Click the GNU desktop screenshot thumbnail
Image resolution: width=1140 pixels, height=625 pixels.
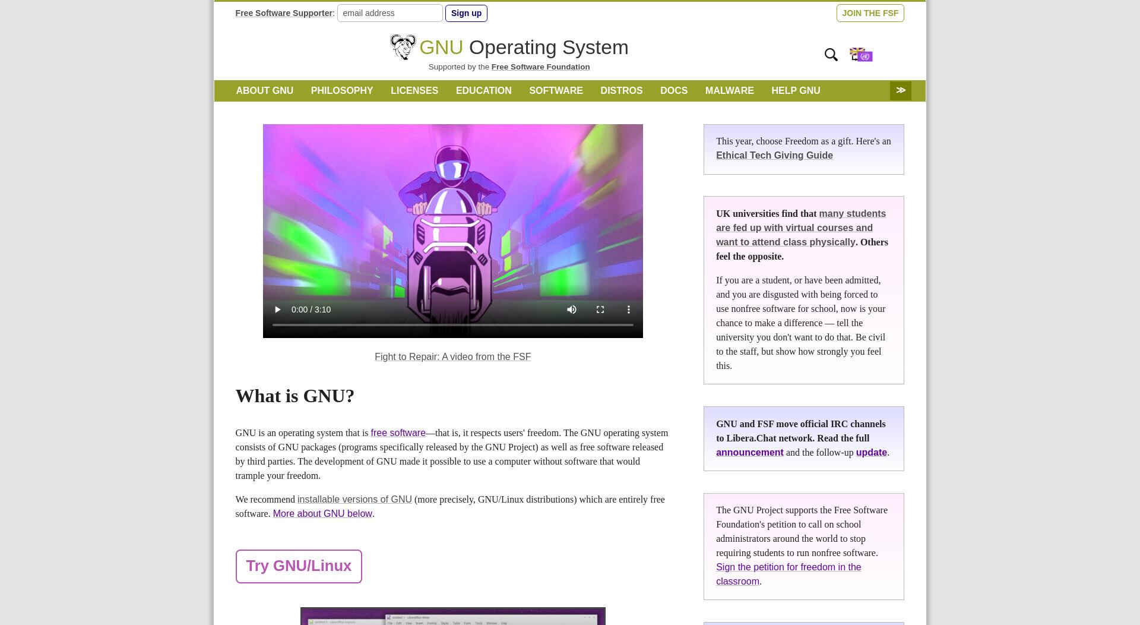click(x=452, y=616)
